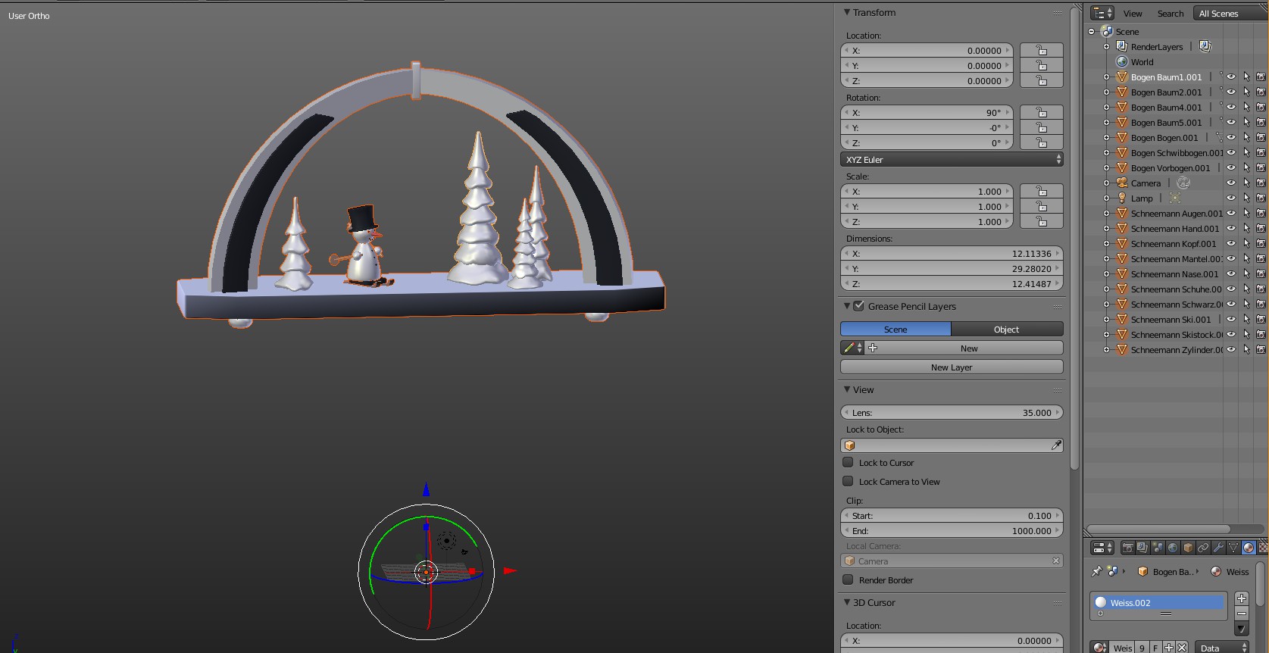The width and height of the screenshot is (1269, 653).
Task: Open the outliner editor type selector
Action: (x=1102, y=13)
